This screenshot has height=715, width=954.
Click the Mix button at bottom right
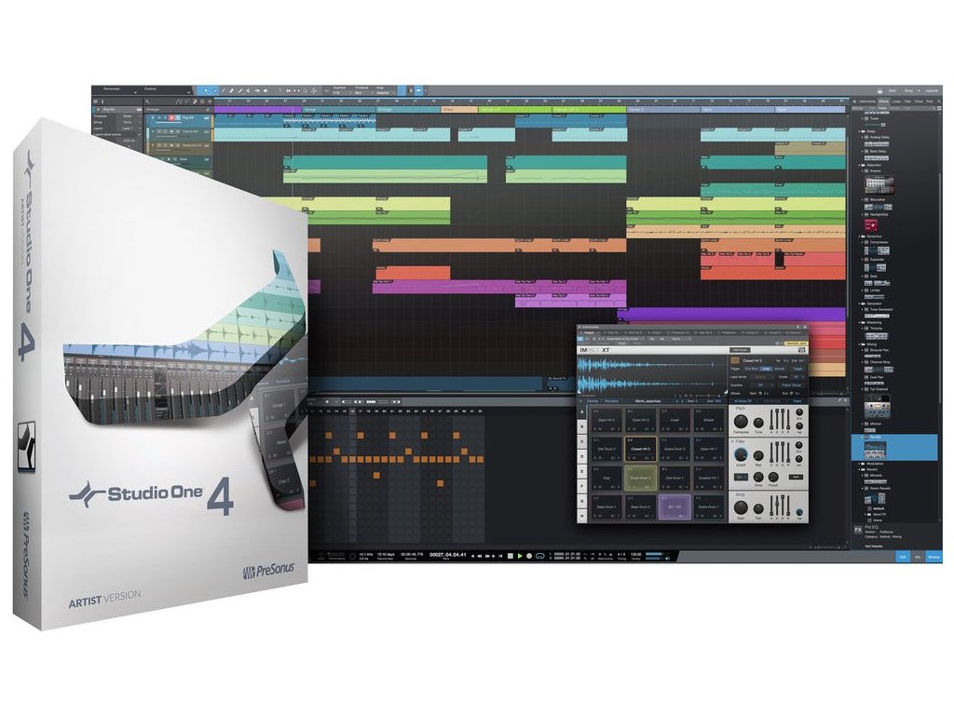(918, 557)
